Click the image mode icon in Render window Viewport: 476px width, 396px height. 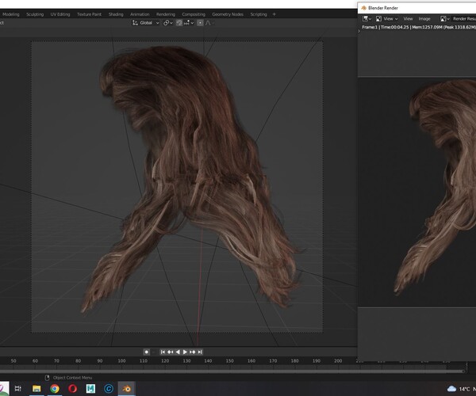378,19
